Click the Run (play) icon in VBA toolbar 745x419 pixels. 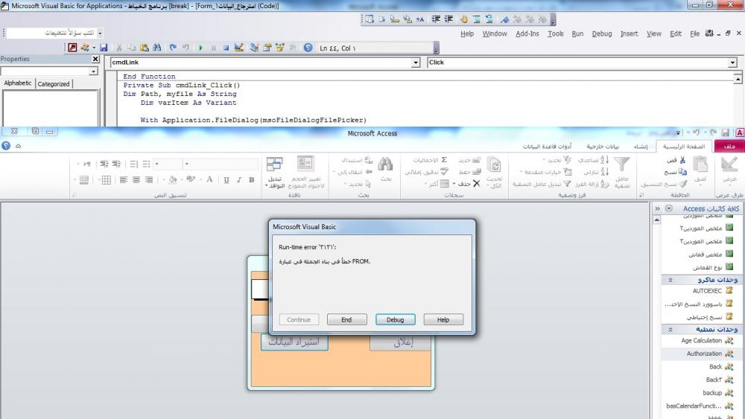(201, 48)
